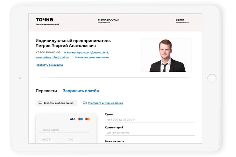Open 'Информация о компании' link

92,57
